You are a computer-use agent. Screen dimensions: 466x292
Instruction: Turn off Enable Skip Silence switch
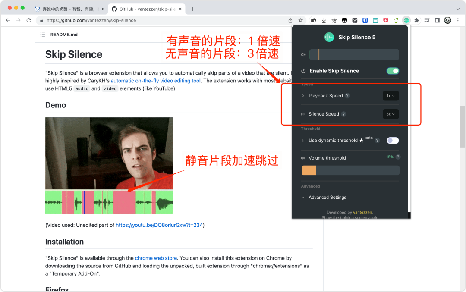click(x=393, y=71)
